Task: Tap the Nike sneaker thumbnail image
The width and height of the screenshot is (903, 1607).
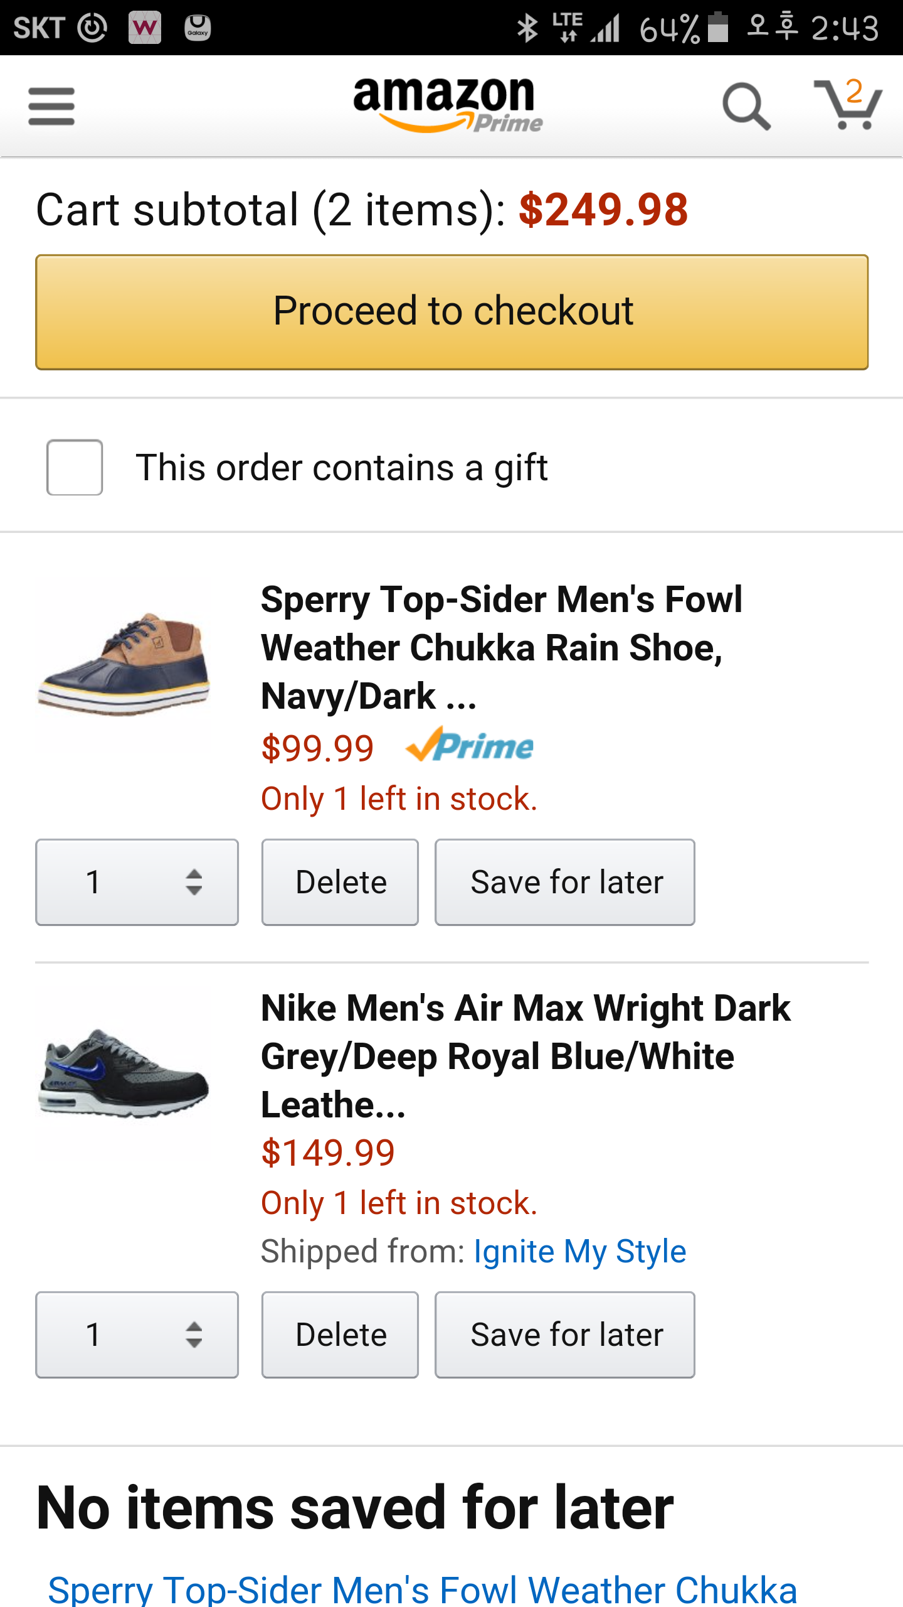Action: click(124, 1072)
